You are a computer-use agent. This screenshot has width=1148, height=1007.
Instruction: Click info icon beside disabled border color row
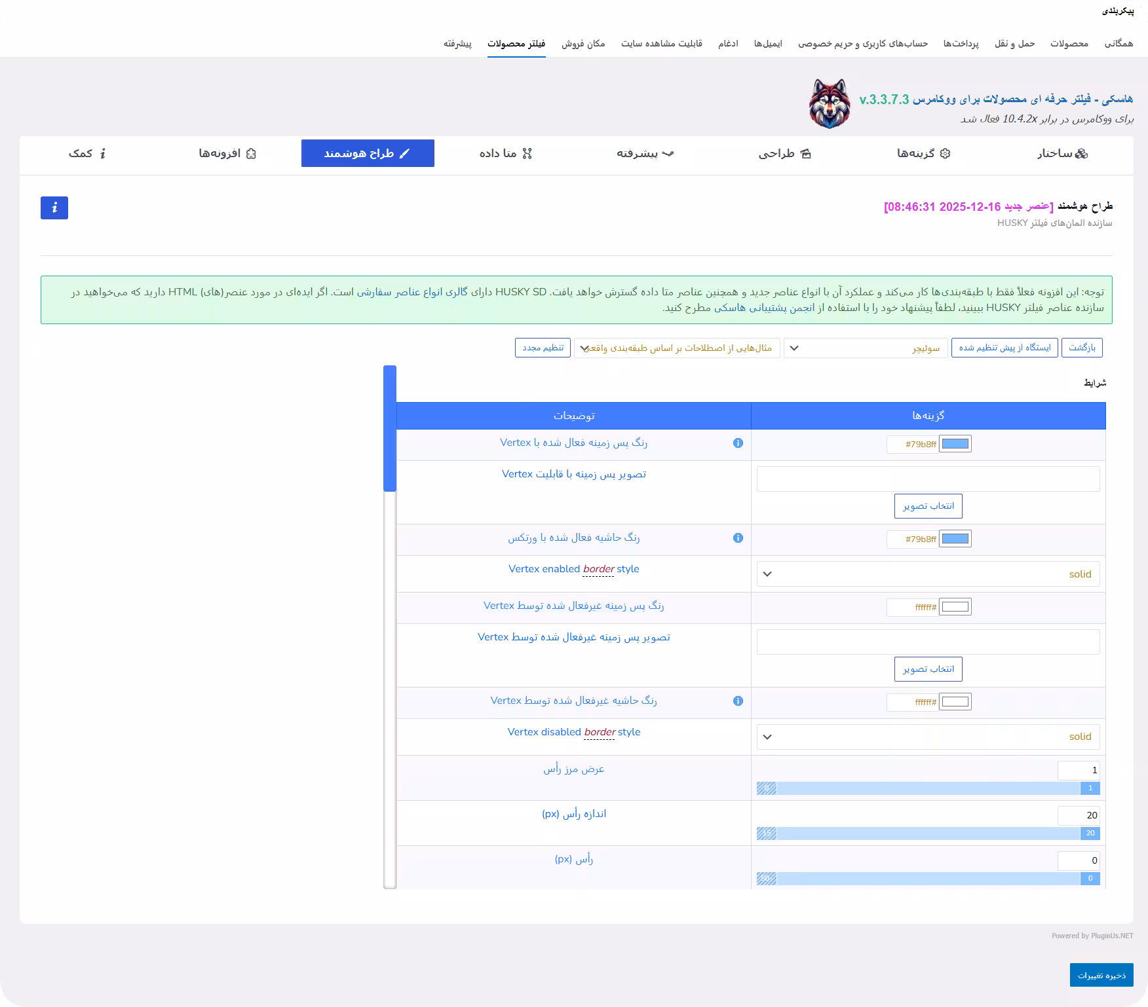click(738, 701)
